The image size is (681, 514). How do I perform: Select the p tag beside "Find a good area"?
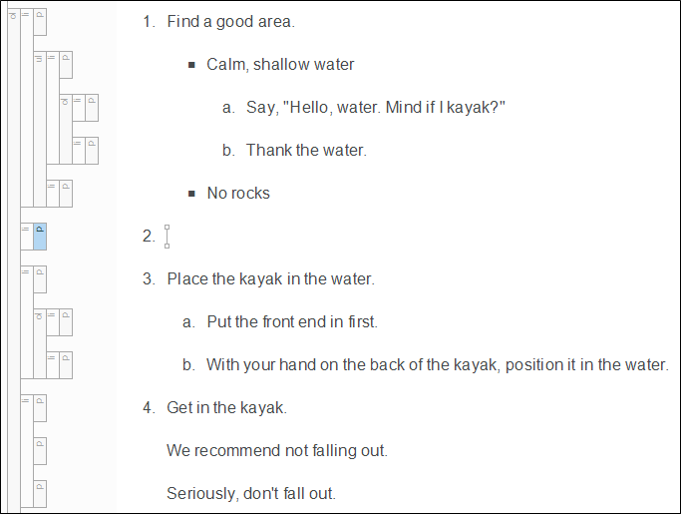(40, 21)
